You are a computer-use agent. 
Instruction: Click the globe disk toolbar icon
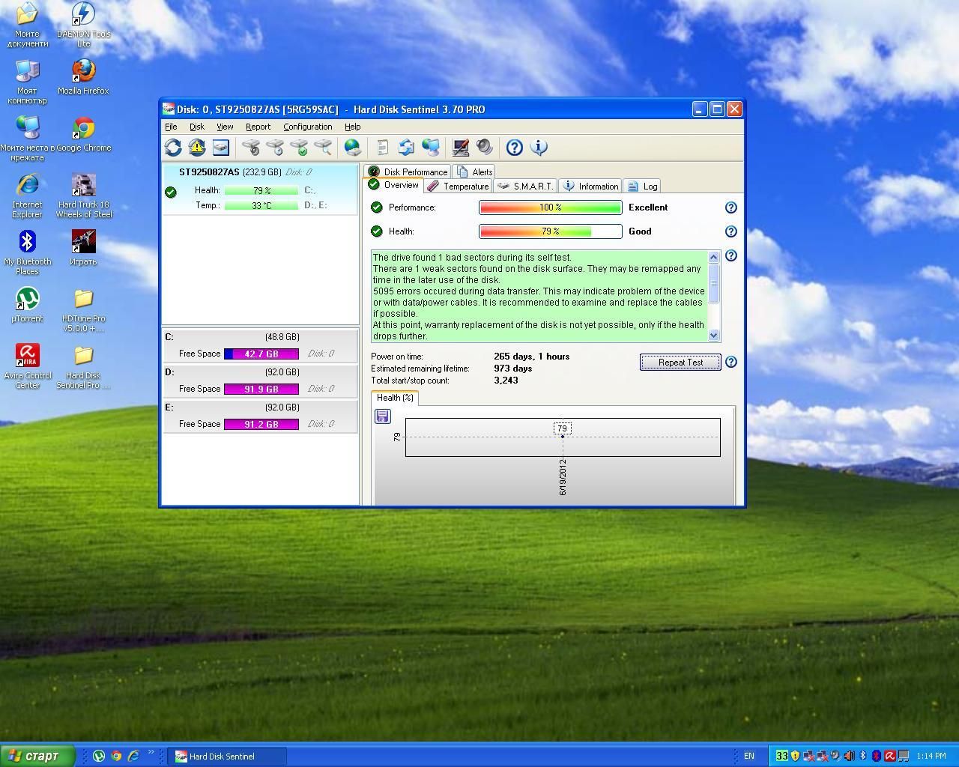tap(352, 148)
